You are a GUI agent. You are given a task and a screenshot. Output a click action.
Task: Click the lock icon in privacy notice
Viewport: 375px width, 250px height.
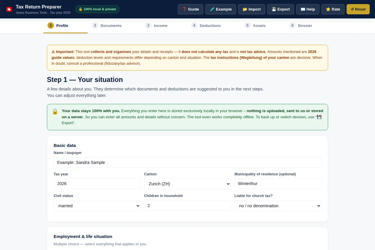pyautogui.click(x=55, y=112)
